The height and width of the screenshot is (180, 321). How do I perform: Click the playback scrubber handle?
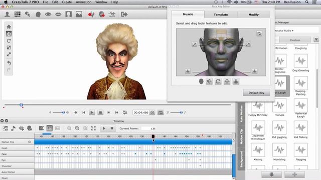tap(21, 105)
